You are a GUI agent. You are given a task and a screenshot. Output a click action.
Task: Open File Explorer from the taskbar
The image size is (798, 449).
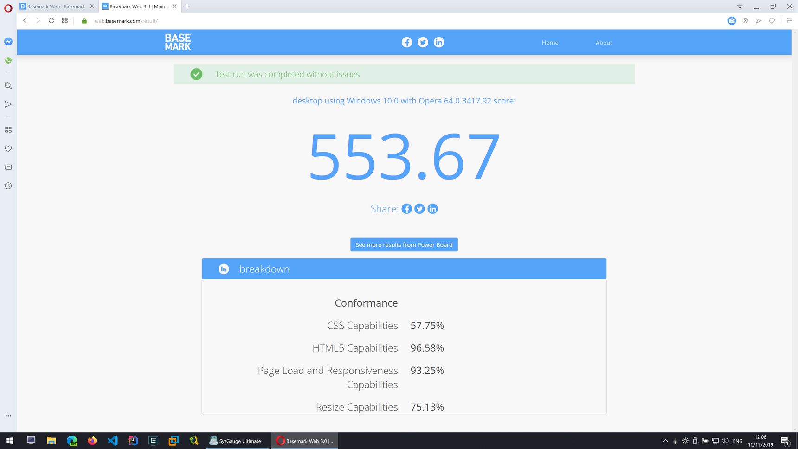coord(51,441)
